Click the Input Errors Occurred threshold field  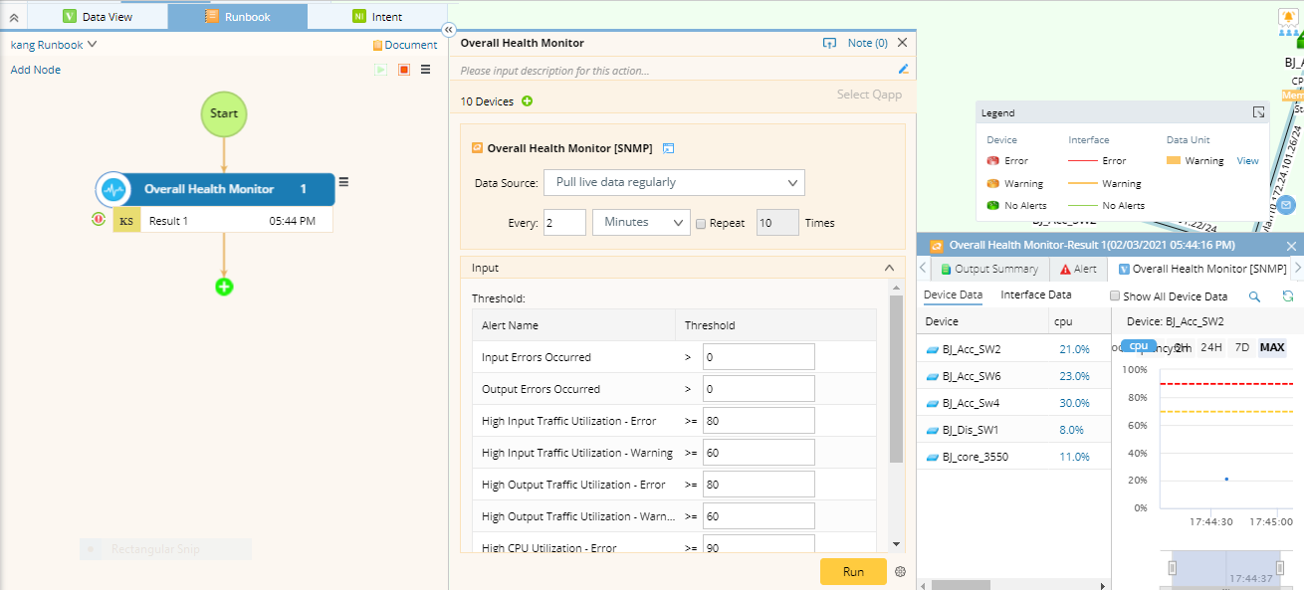point(759,357)
